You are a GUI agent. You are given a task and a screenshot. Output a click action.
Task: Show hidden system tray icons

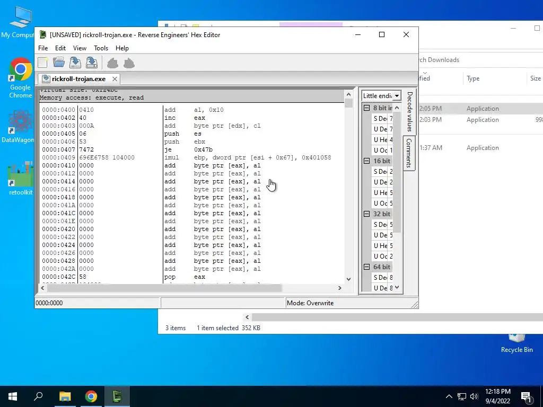click(x=449, y=396)
